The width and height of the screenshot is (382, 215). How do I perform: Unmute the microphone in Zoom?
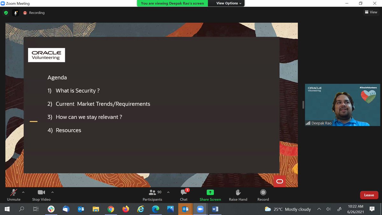[x=14, y=195]
